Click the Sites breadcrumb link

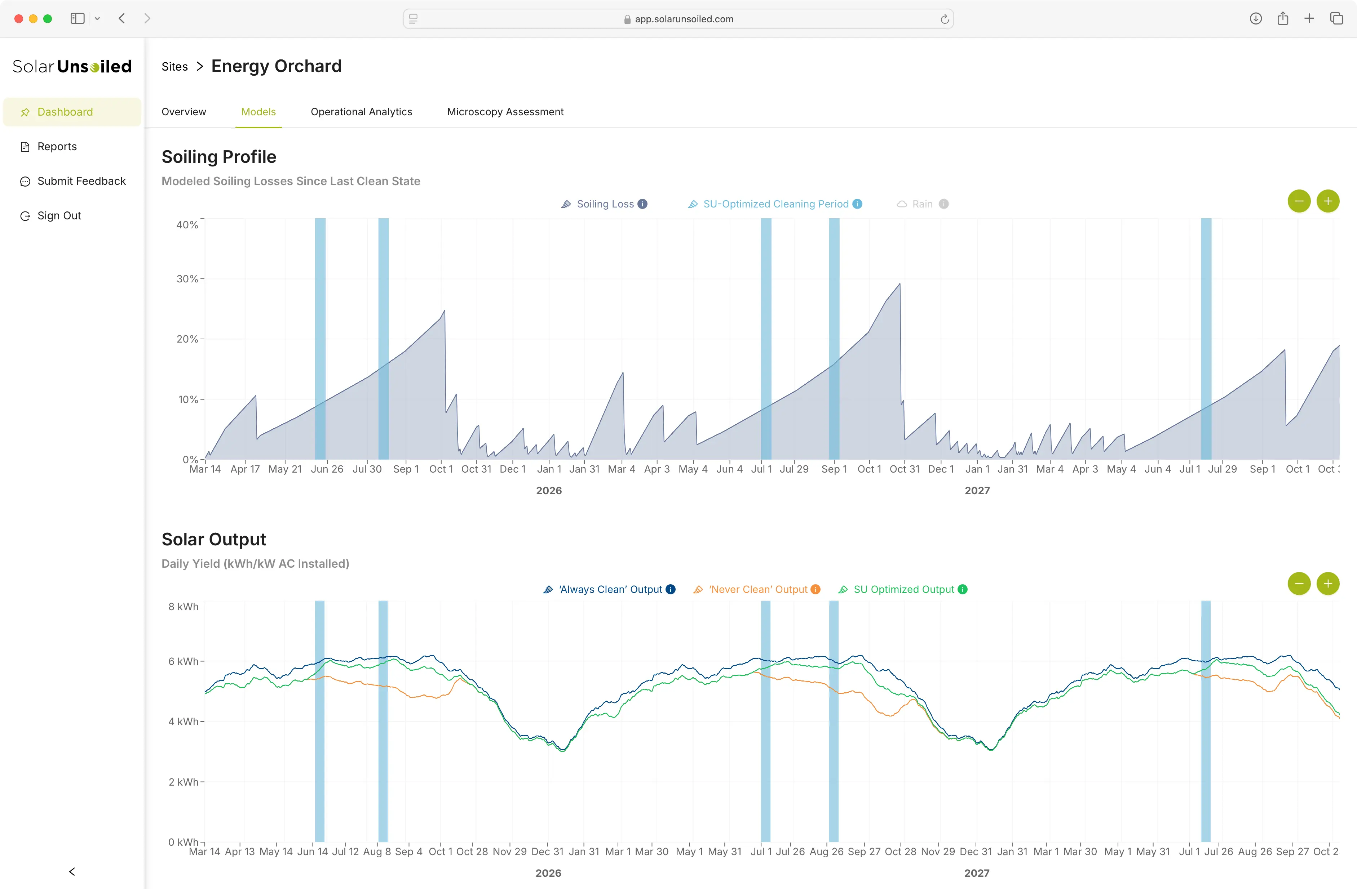pyautogui.click(x=174, y=67)
